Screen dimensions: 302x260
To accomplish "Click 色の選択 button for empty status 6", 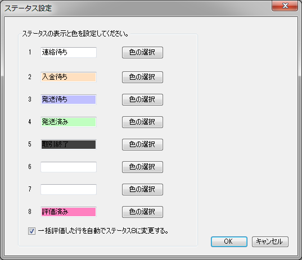I will coord(142,167).
